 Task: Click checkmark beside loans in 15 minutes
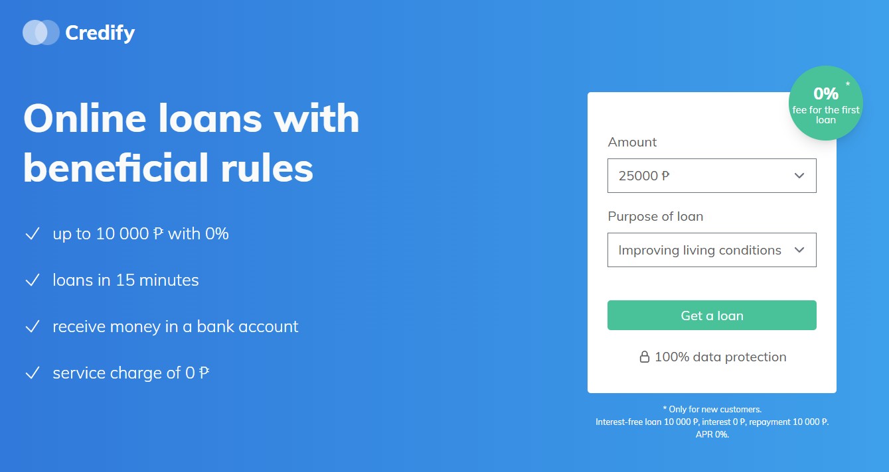tap(33, 280)
